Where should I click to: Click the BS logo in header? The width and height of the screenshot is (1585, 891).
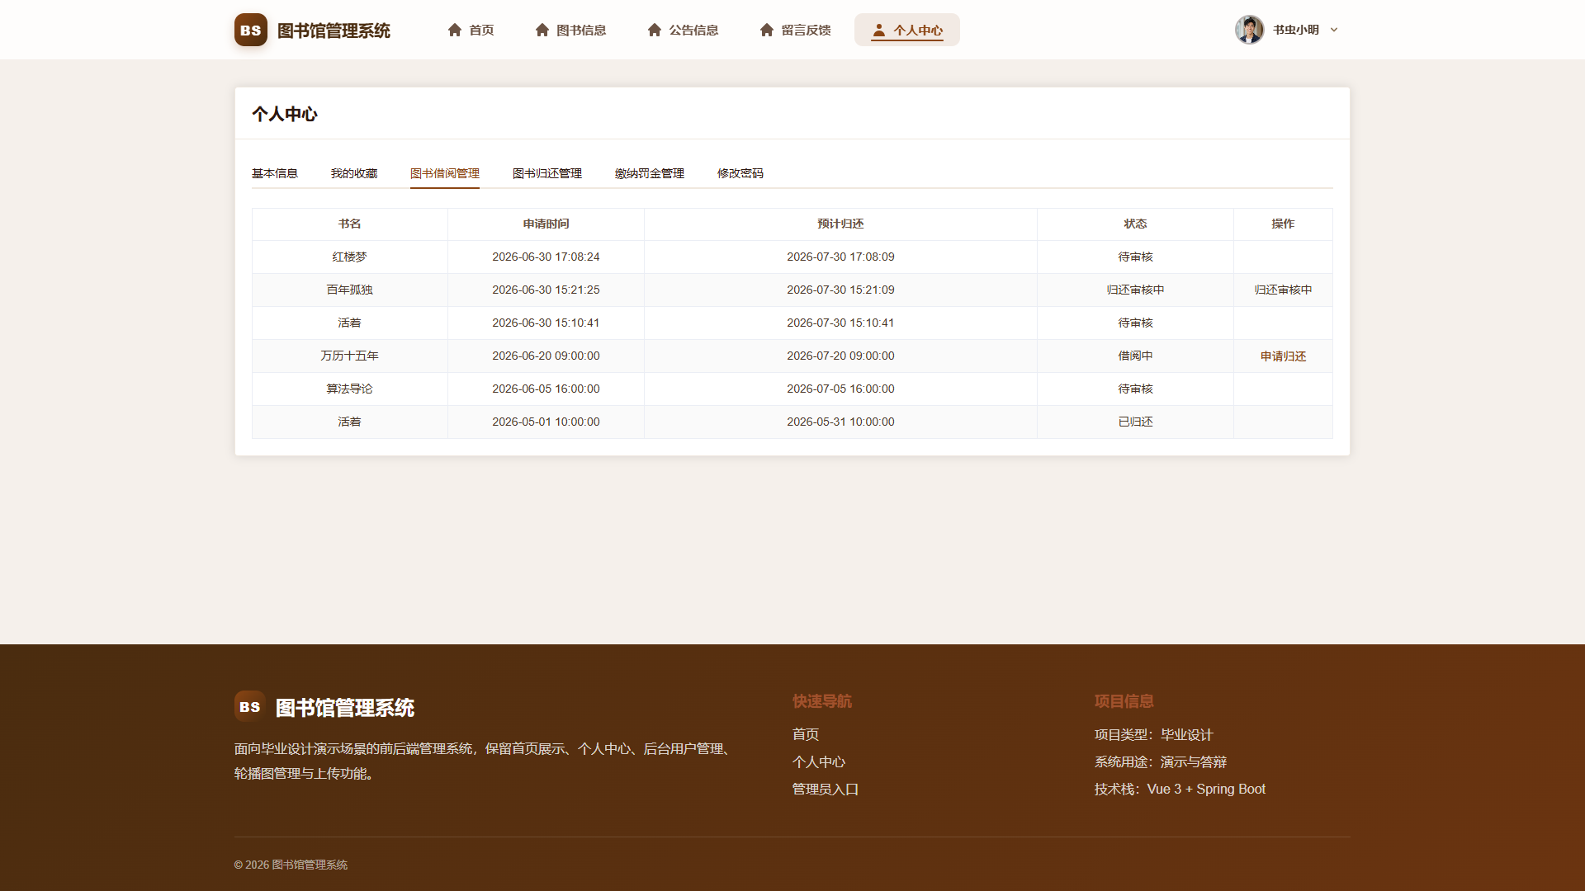[250, 30]
